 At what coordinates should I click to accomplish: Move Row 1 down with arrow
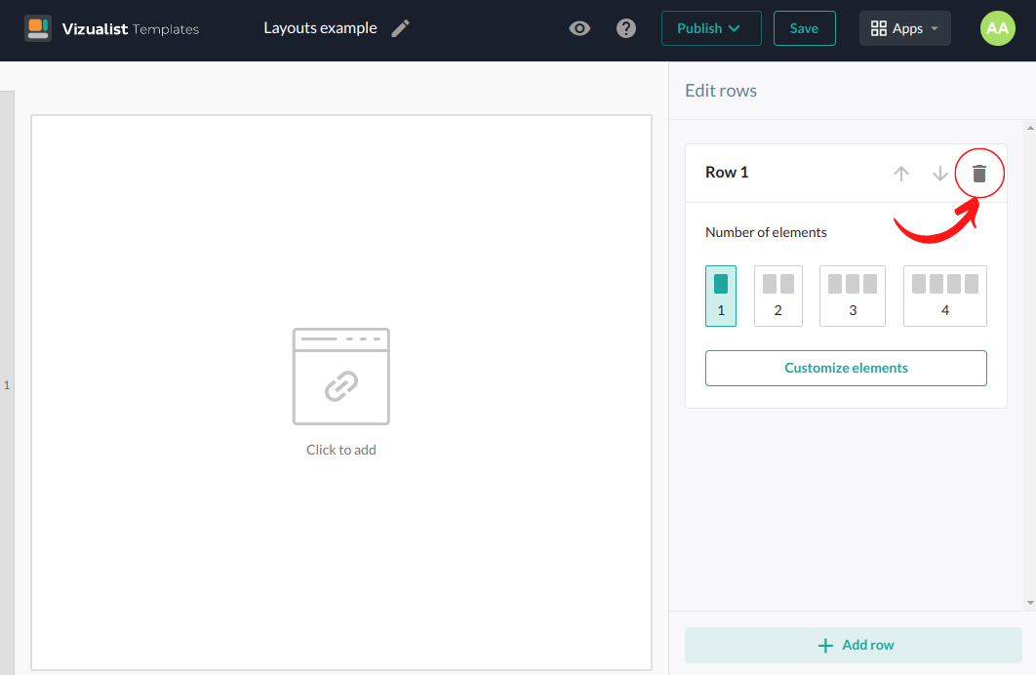pyautogui.click(x=940, y=174)
